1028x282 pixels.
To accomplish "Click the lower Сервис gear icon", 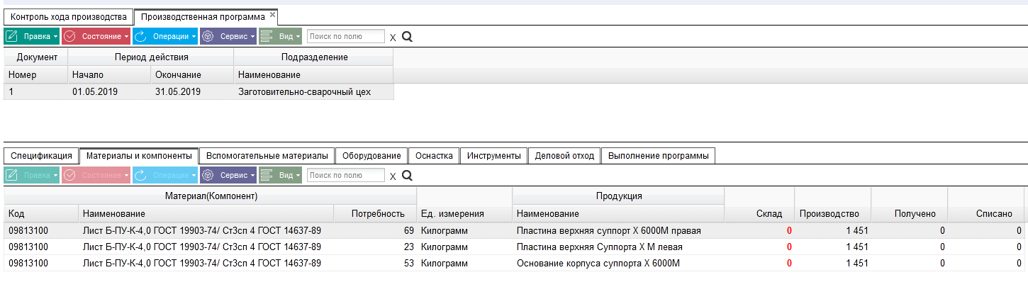I will (208, 175).
